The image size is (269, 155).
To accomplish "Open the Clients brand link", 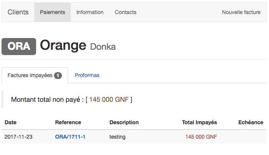I will 18,12.
